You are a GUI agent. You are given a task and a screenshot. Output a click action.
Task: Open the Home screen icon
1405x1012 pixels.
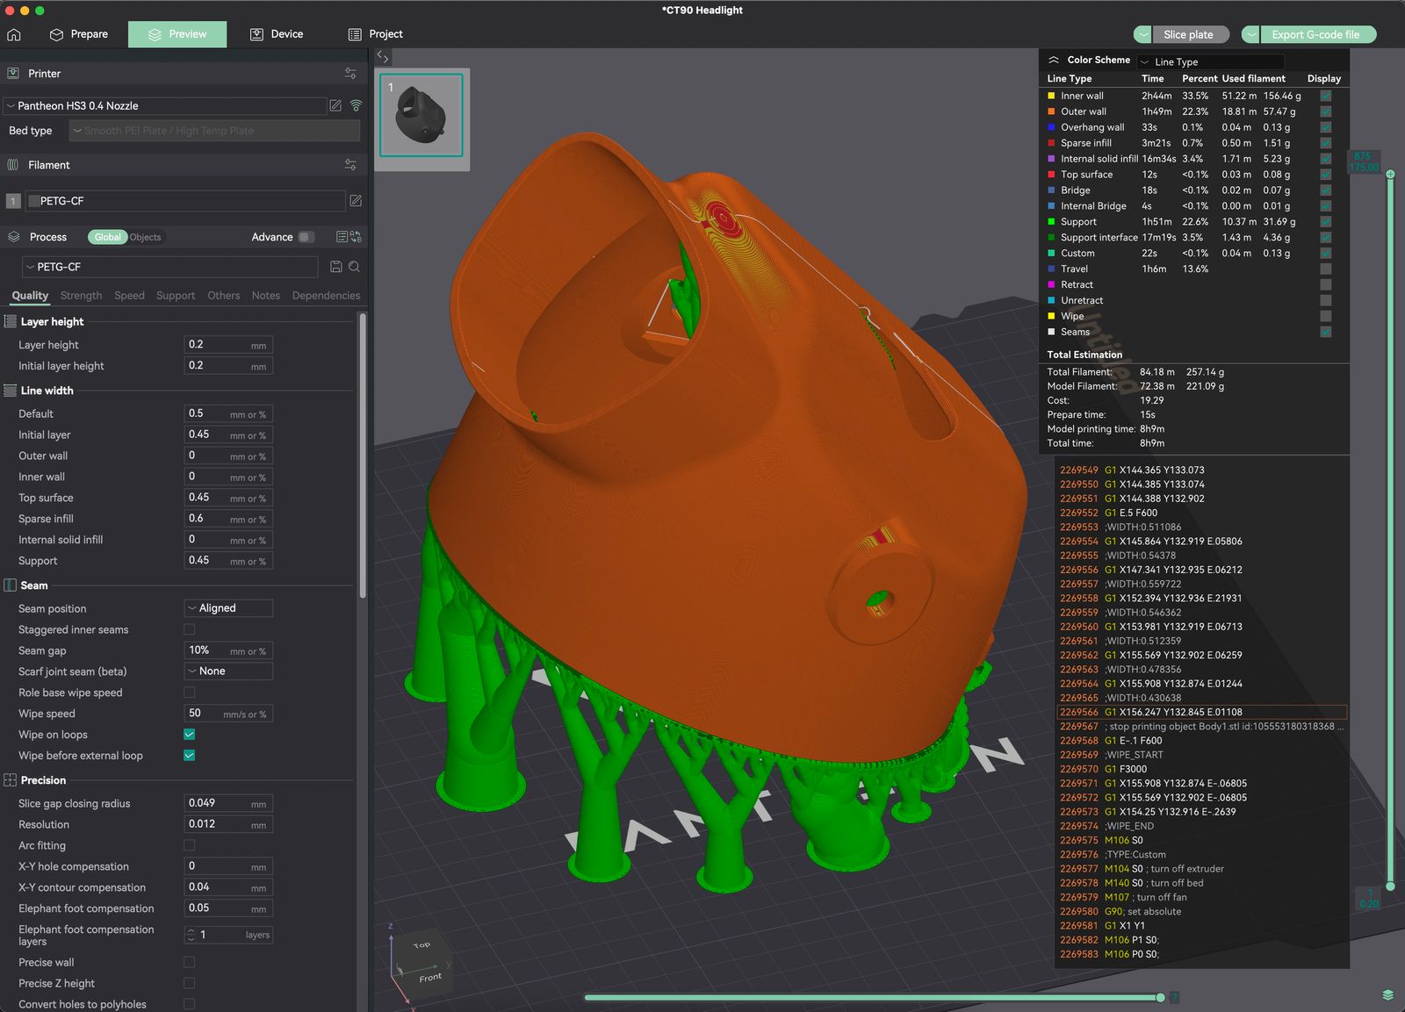coord(13,34)
